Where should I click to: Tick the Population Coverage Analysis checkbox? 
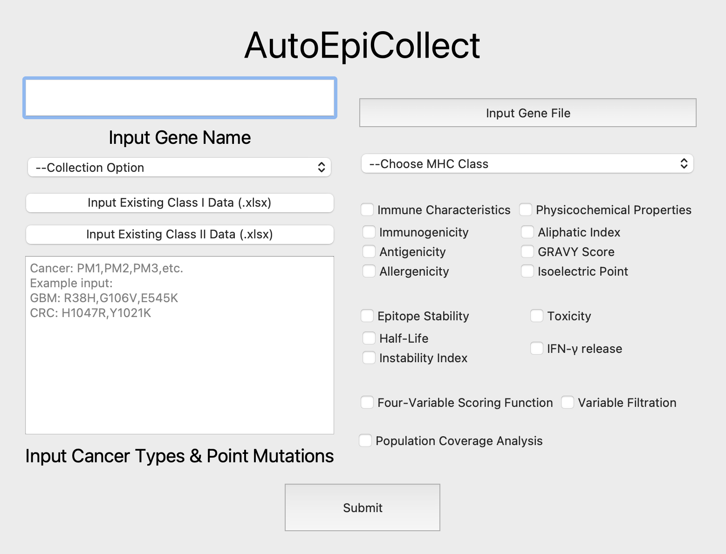(365, 440)
